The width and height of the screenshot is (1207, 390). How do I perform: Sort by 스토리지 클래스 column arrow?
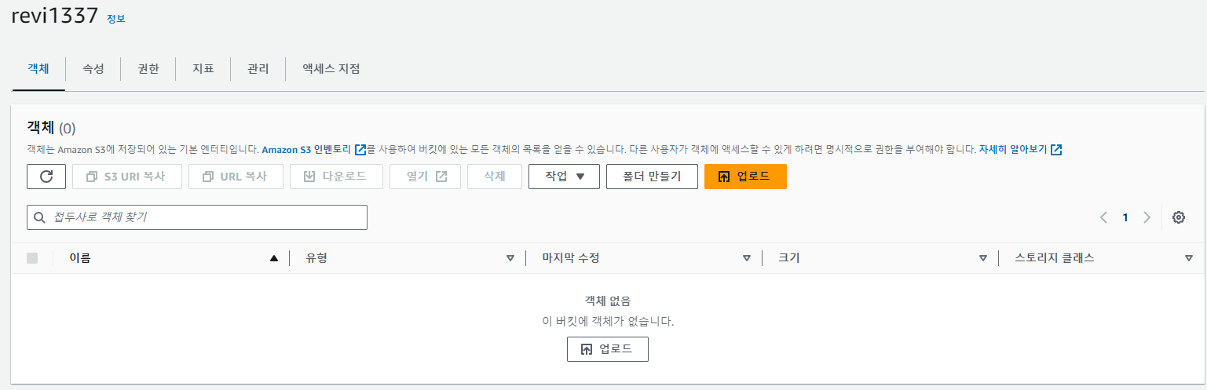tap(1189, 258)
